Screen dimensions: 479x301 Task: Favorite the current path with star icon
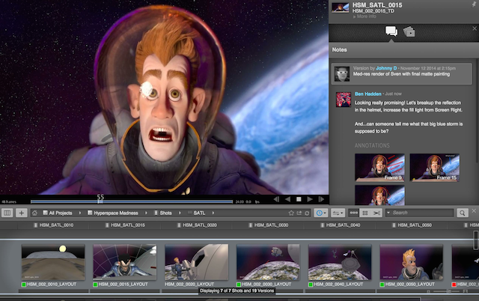click(x=291, y=213)
